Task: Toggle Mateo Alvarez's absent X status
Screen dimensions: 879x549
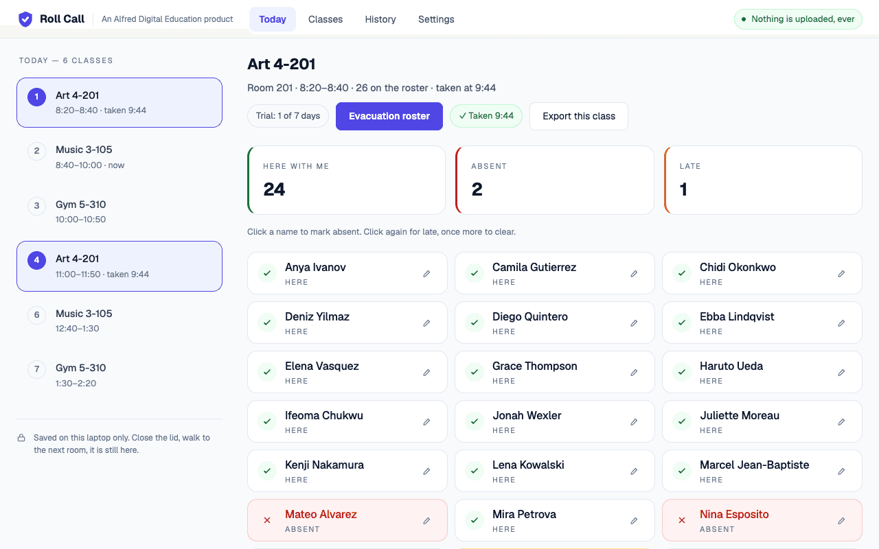Action: [267, 520]
